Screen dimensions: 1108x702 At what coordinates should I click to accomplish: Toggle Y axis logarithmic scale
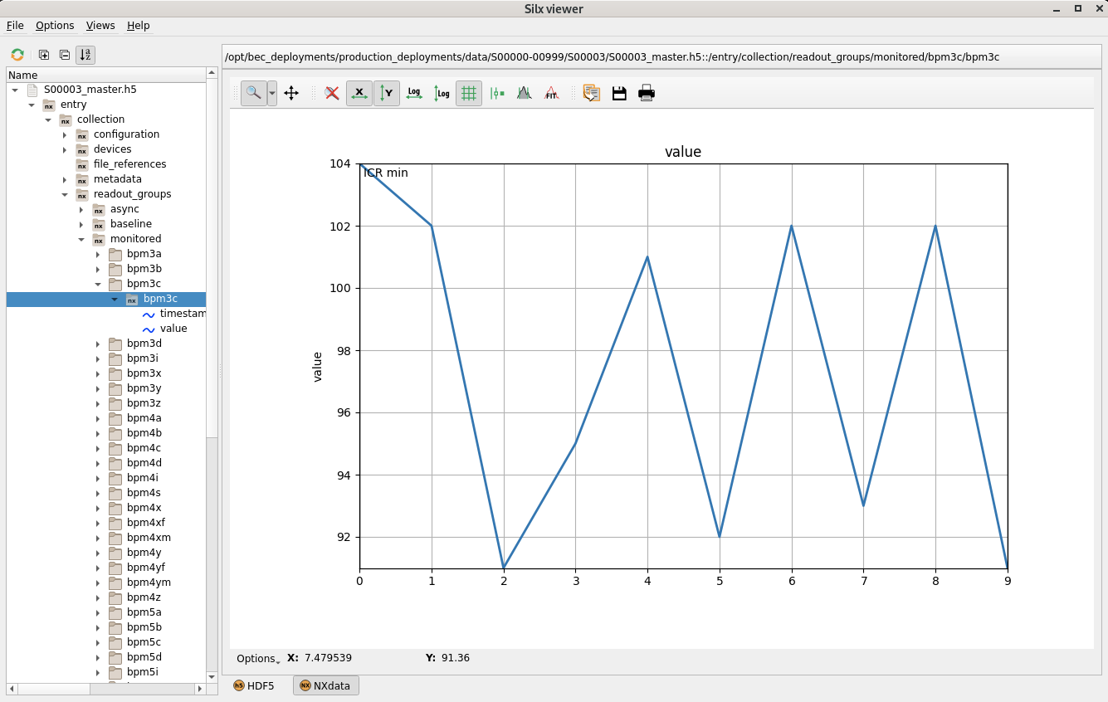point(442,93)
